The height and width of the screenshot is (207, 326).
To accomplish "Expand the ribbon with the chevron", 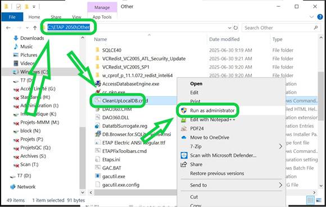I will (311, 17).
